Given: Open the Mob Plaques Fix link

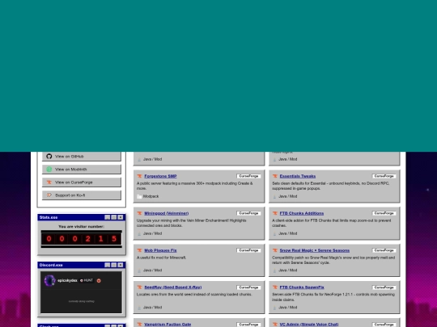Looking at the screenshot, I should click(160, 250).
